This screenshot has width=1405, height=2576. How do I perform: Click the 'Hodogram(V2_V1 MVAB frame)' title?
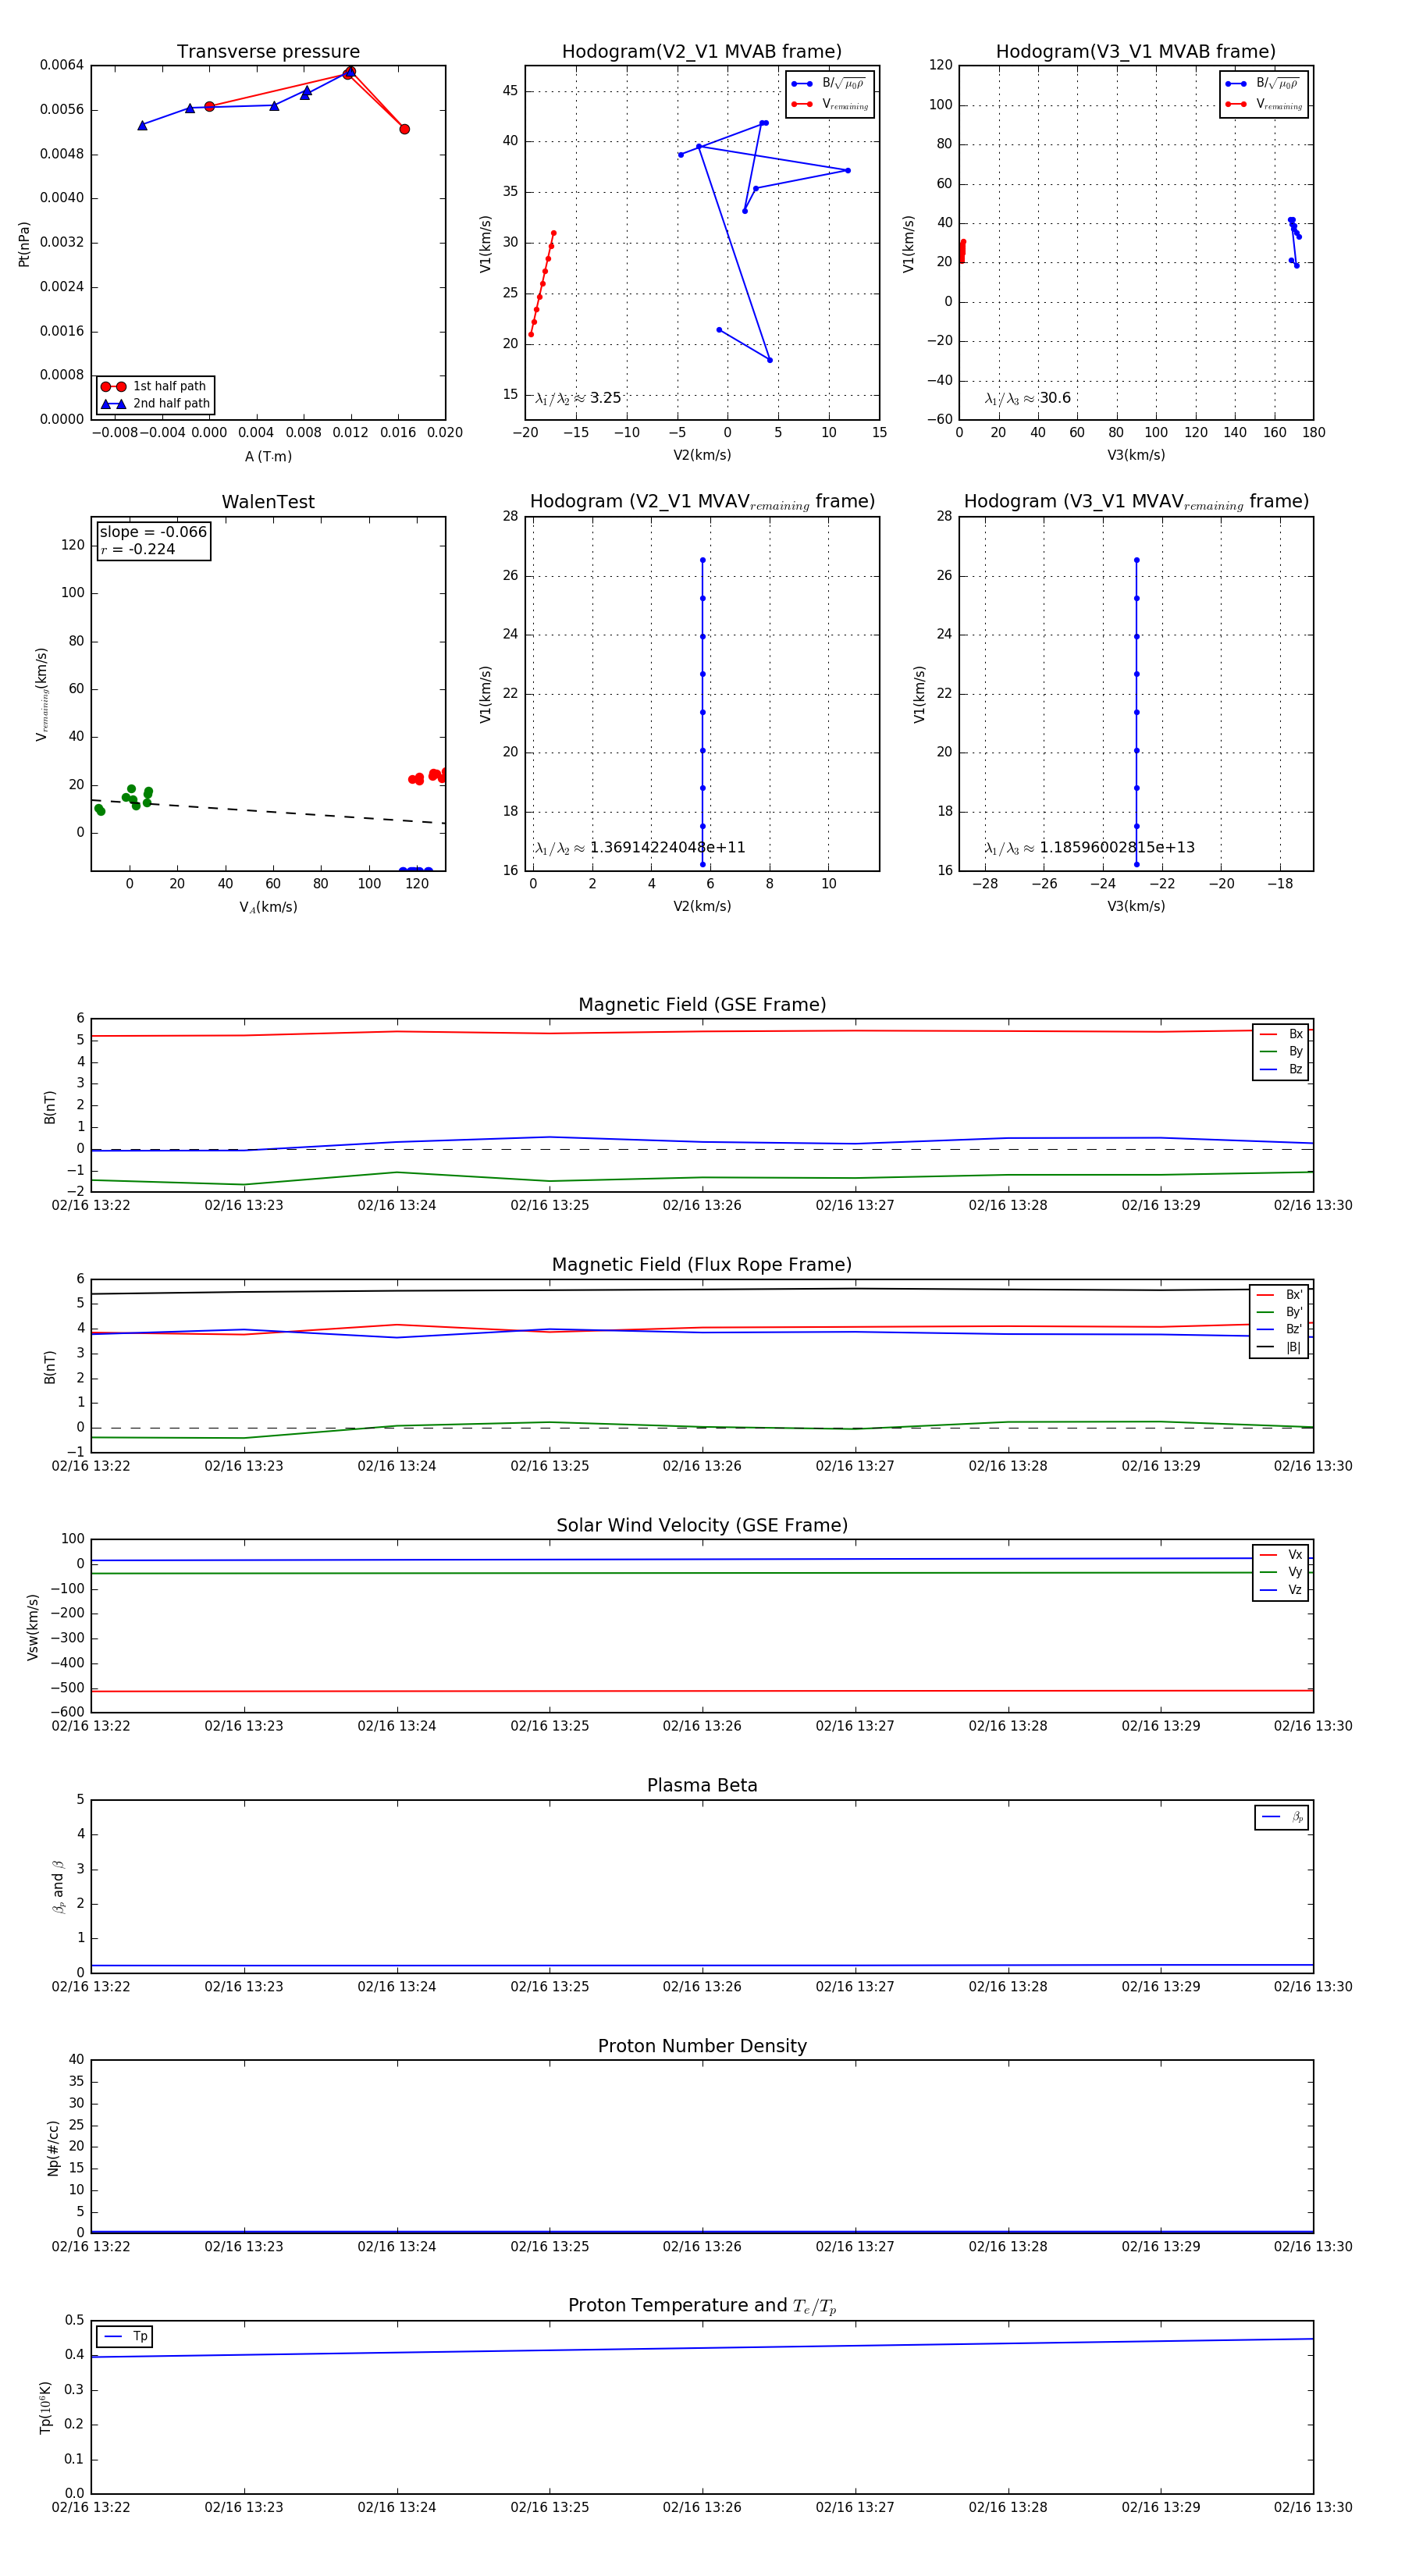pos(702,51)
